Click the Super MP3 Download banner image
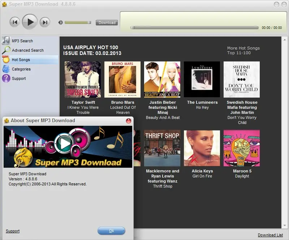The image size is (289, 240). [68, 147]
